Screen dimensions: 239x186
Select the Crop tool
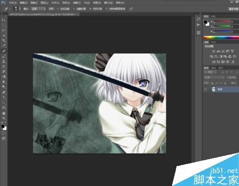(4, 41)
